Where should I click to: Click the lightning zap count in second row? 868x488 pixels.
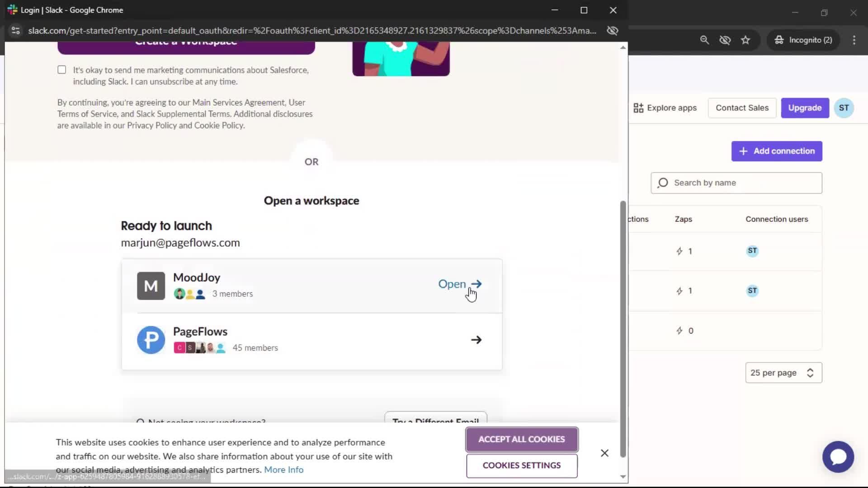(684, 291)
